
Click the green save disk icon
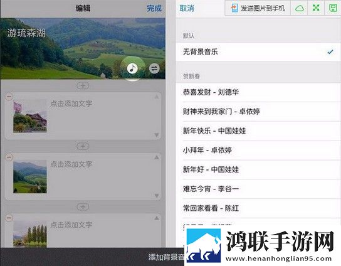333,8
